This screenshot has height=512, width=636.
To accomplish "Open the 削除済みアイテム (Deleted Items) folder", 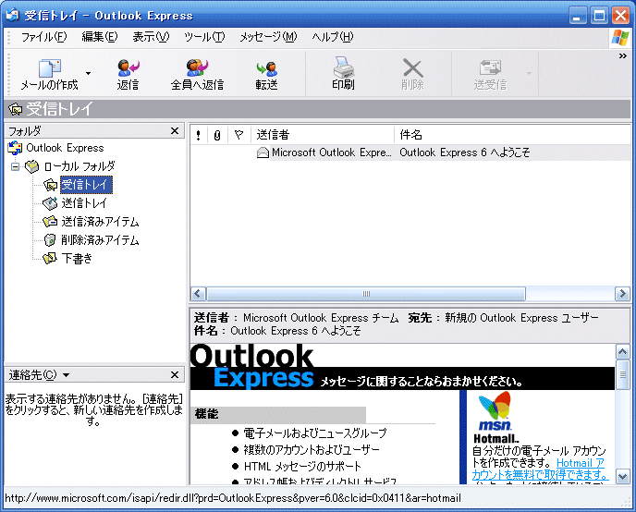I will 100,240.
